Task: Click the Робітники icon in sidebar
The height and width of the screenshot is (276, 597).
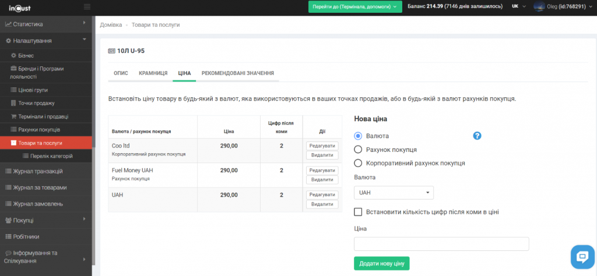Action: pos(9,237)
